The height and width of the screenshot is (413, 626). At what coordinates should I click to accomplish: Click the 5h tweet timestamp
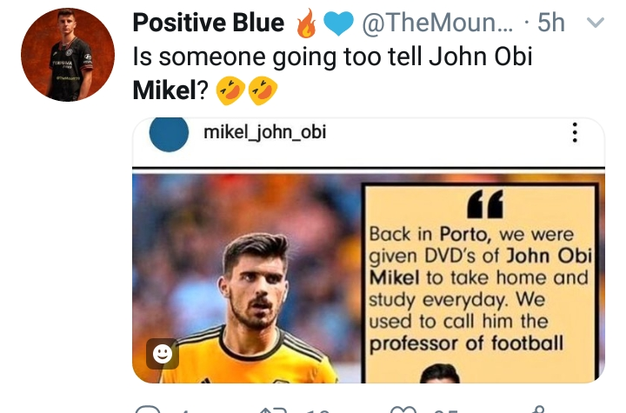(550, 23)
